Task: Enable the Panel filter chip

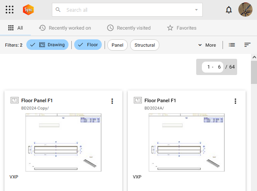Action: pos(118,45)
